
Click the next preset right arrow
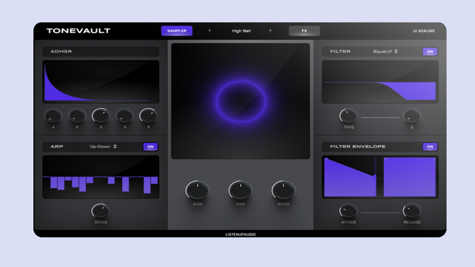271,31
